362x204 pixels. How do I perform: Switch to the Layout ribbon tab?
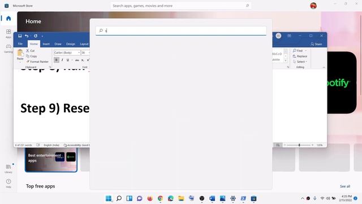84,44
